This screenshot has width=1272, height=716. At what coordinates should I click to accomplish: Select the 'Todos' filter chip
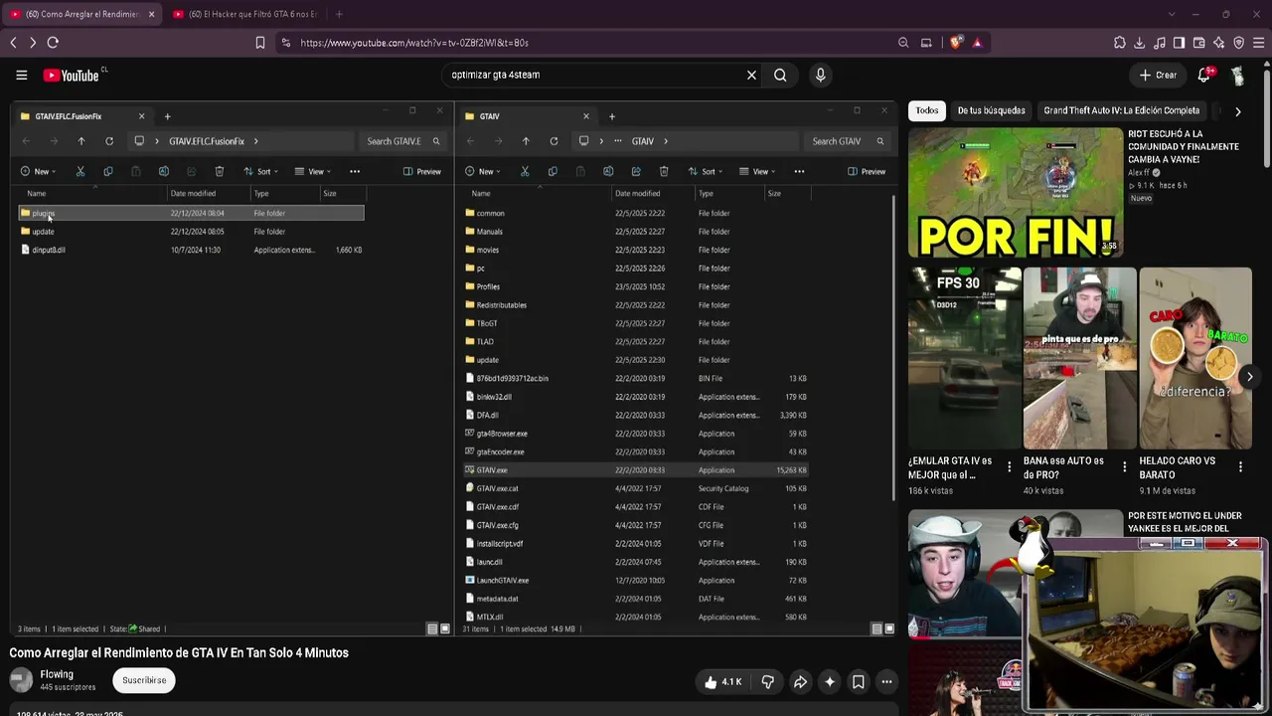927,110
